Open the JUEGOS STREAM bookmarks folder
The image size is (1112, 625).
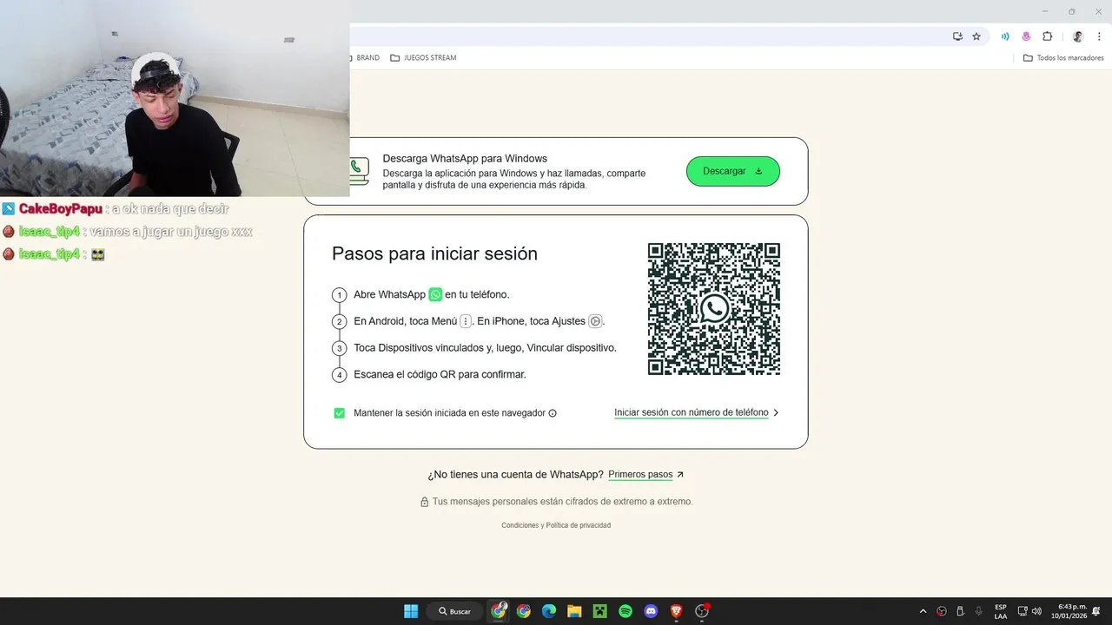(423, 58)
